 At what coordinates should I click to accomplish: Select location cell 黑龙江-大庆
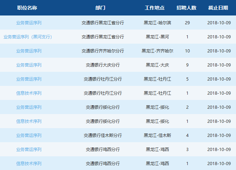pyautogui.click(x=157, y=65)
